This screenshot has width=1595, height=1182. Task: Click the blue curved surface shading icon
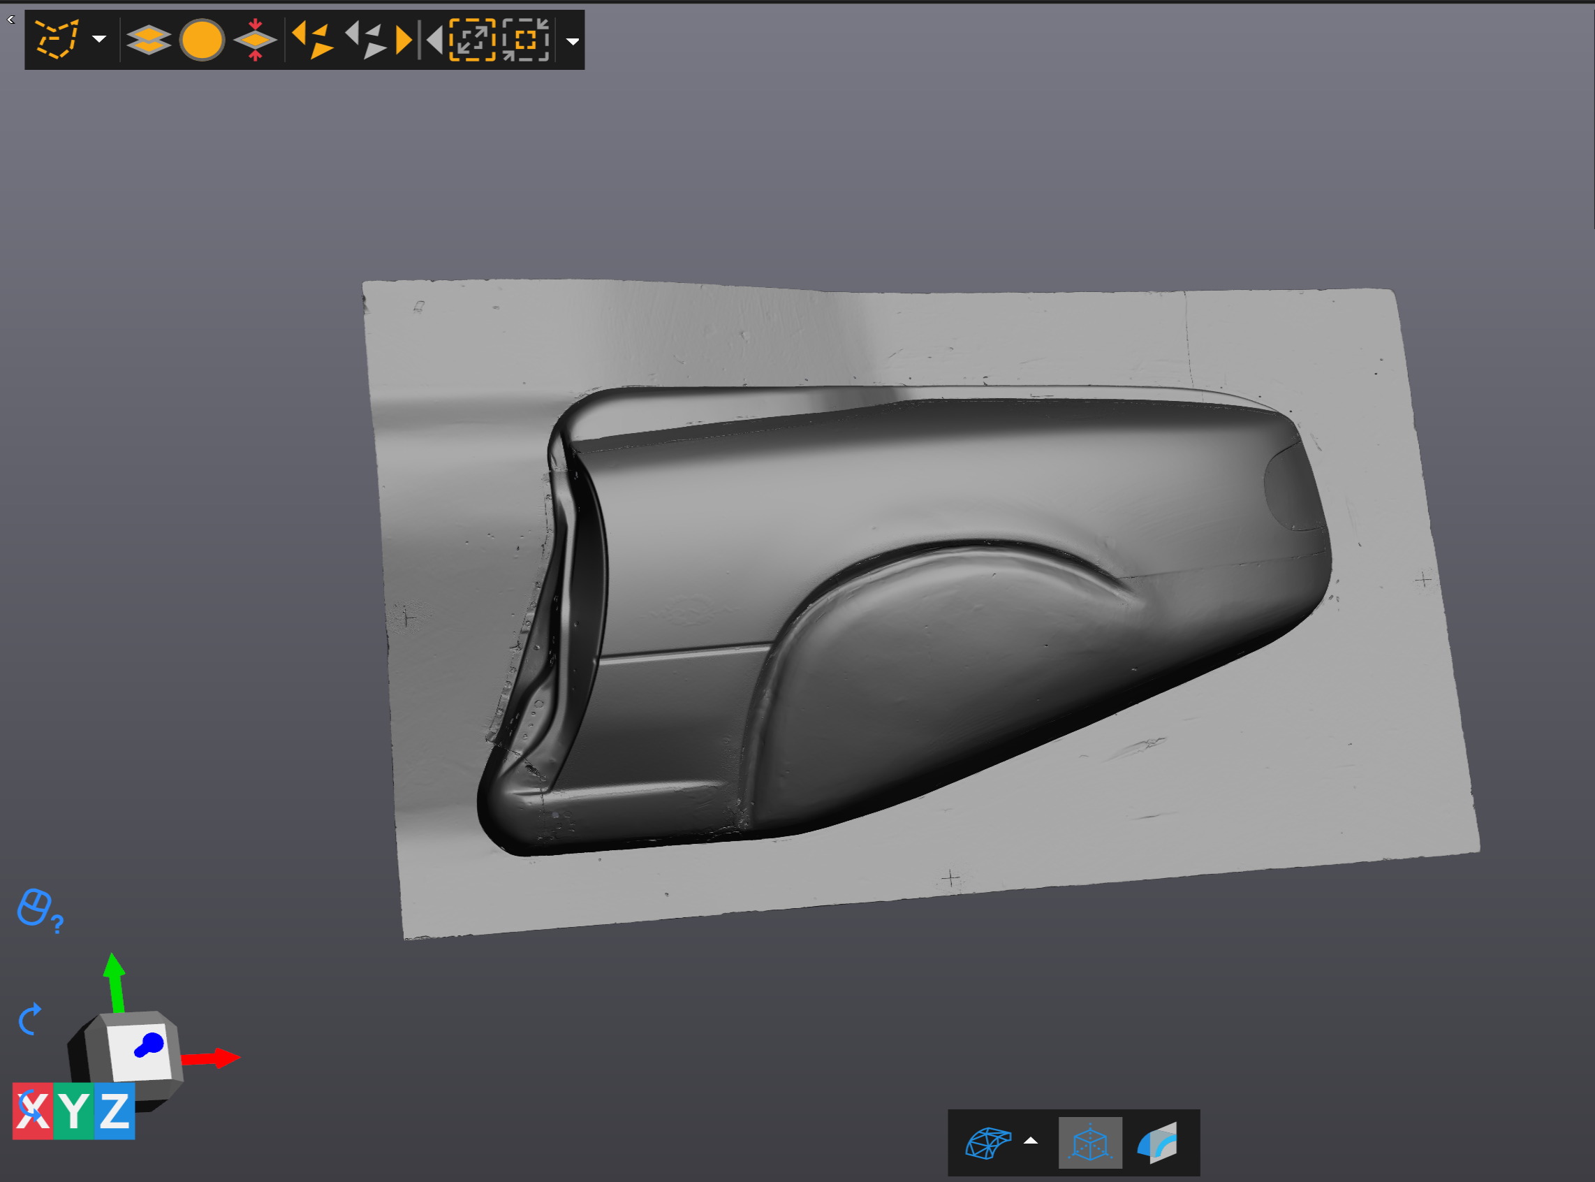tap(1157, 1143)
